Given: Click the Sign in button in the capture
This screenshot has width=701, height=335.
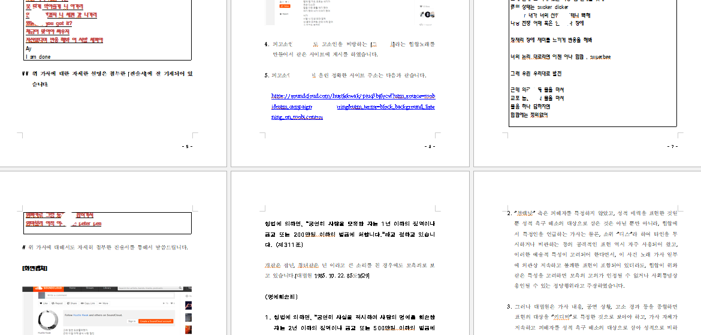Looking at the screenshot, I should (131, 321).
